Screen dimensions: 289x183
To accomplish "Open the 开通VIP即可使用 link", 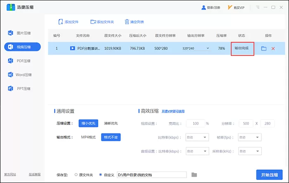I will point(173,111).
